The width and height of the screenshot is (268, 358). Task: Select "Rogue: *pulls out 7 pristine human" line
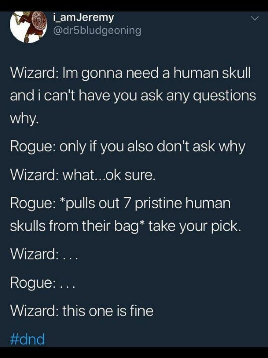pos(120,203)
